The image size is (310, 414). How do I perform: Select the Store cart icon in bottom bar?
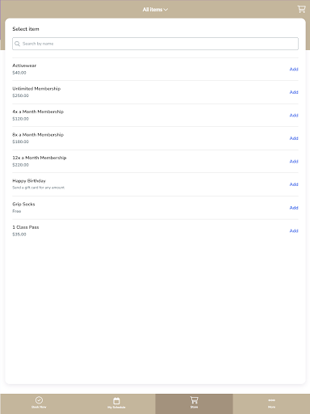194,400
